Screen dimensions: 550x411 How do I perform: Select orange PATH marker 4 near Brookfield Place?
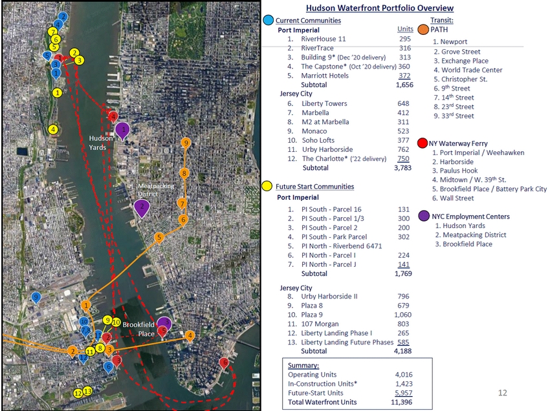coord(190,335)
